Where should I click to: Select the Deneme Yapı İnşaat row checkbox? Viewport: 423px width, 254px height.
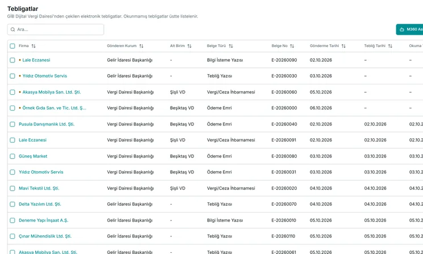click(13, 220)
